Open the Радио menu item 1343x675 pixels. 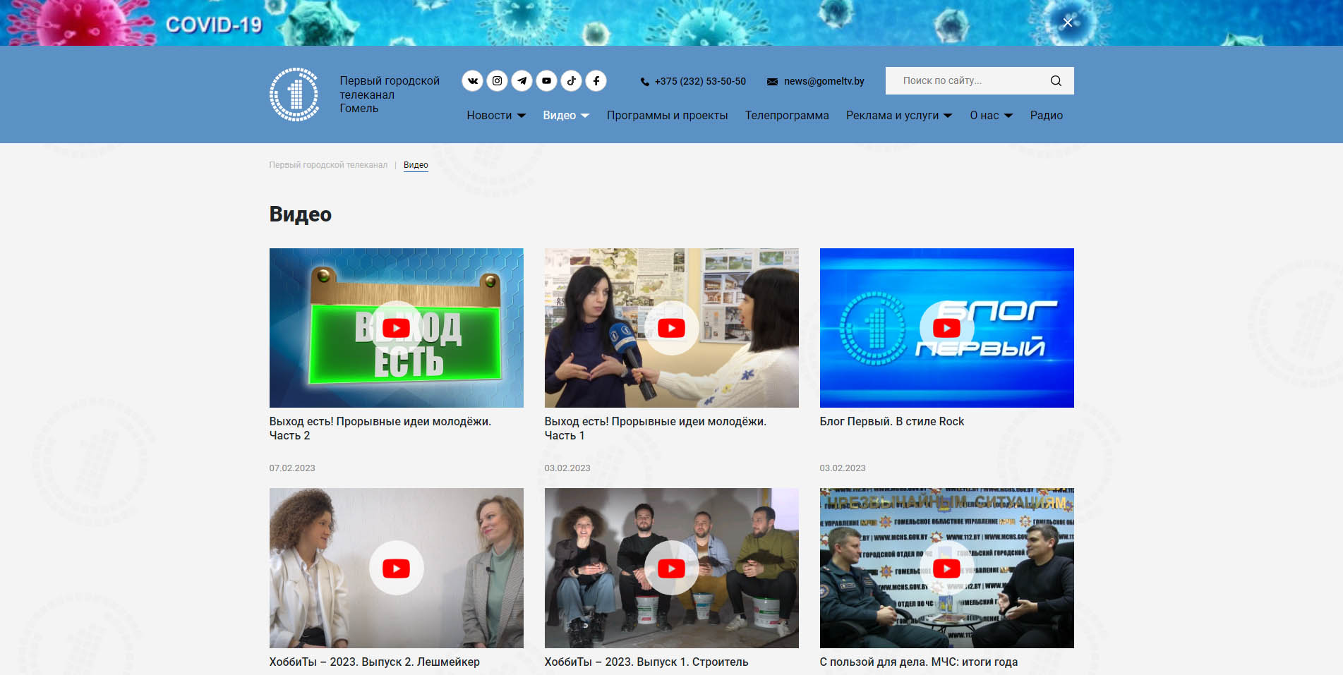[x=1046, y=116]
